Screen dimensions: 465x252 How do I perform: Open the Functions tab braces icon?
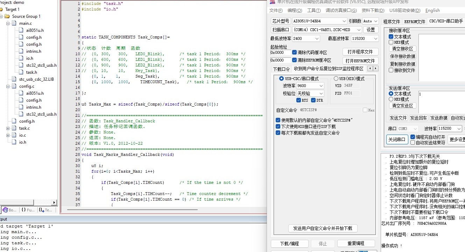(23, 210)
